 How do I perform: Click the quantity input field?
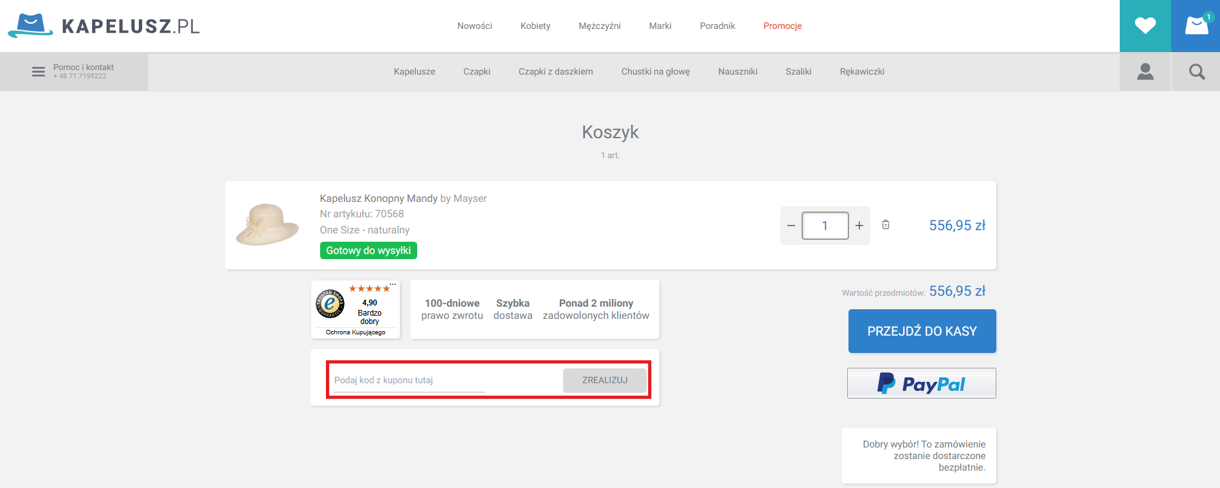pyautogui.click(x=825, y=226)
